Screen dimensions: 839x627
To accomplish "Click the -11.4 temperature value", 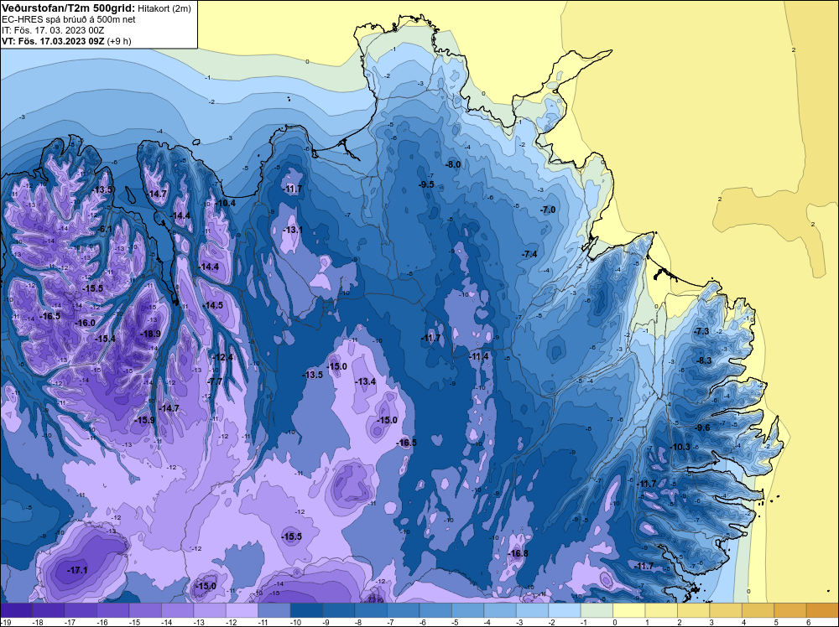I will 479,356.
